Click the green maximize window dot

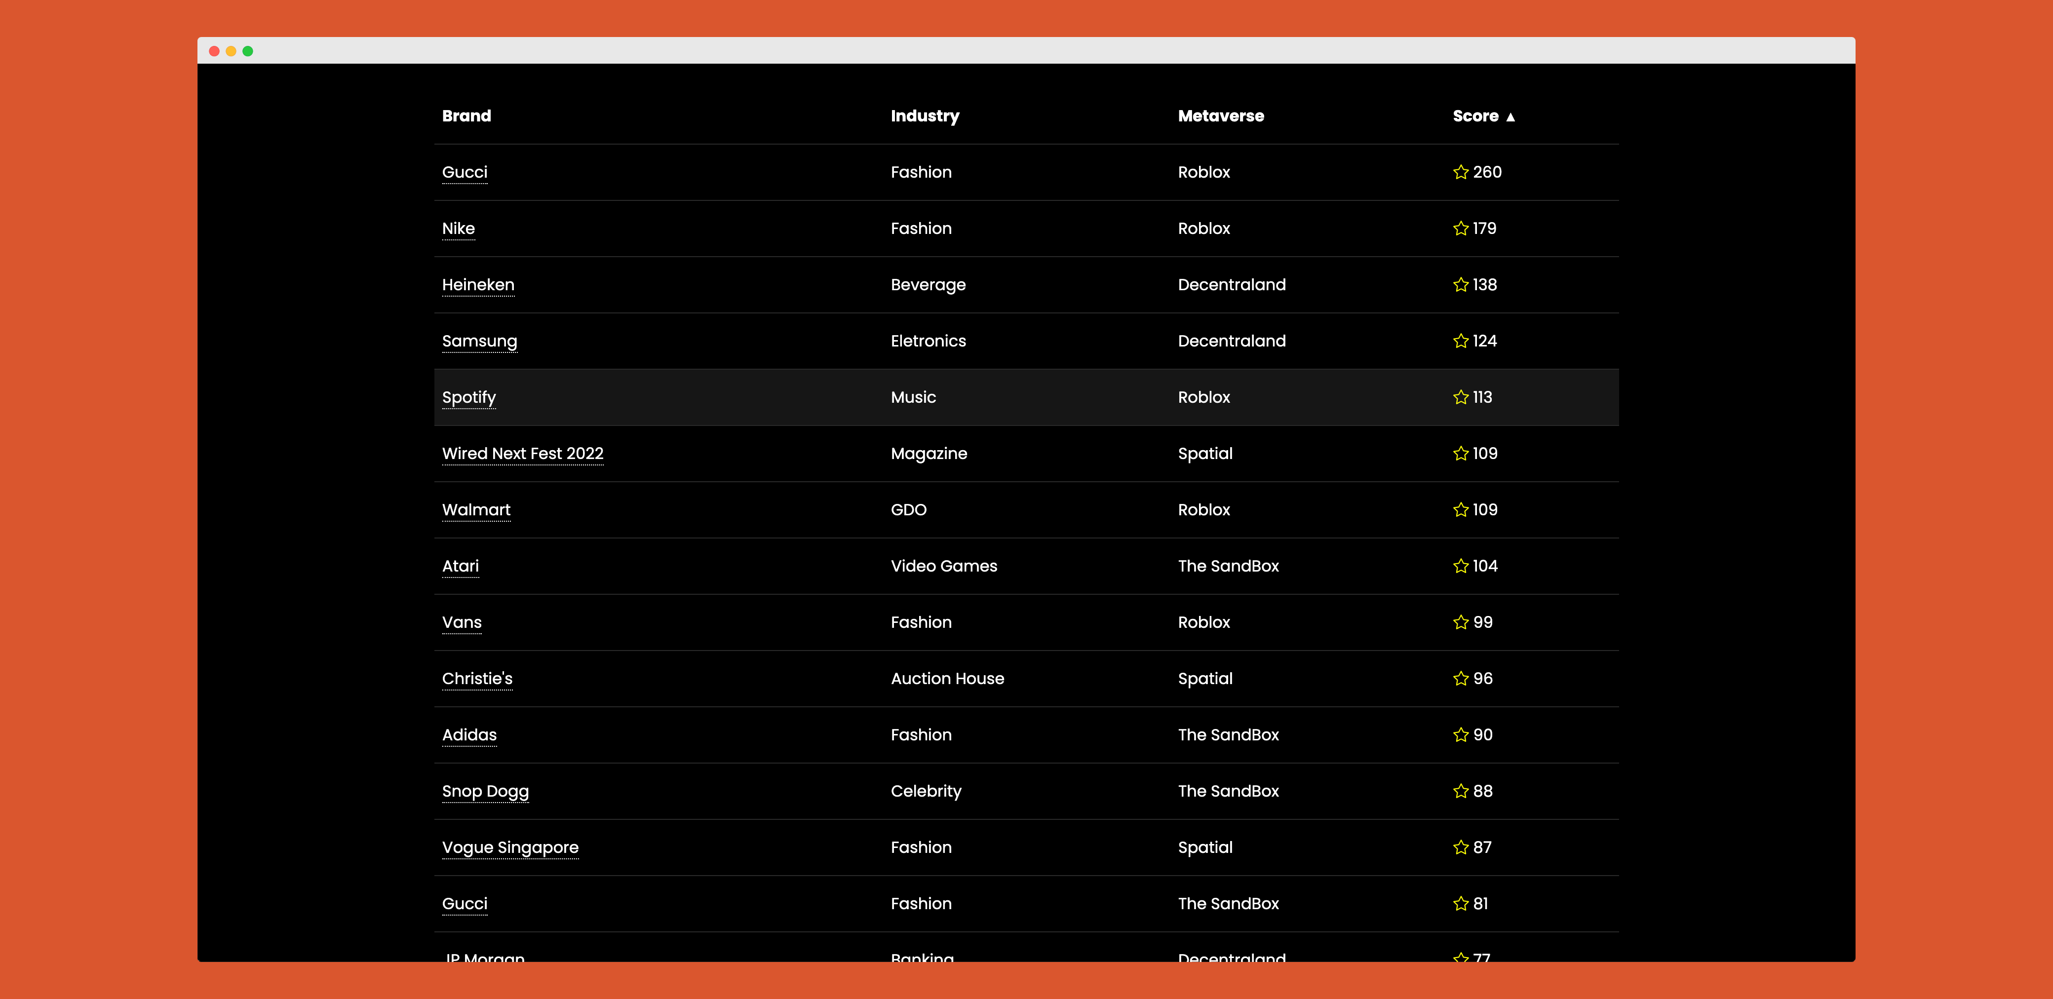point(248,51)
